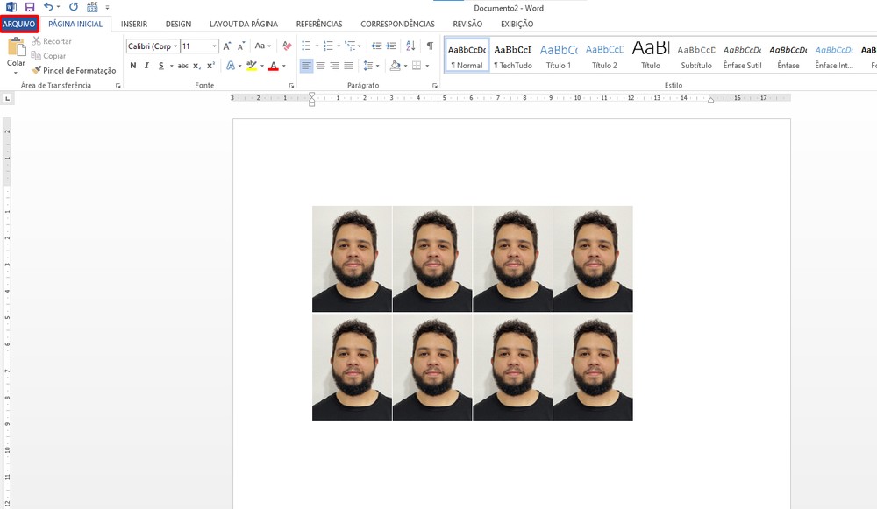This screenshot has width=877, height=509.
Task: Toggle yellow text highlight
Action: pos(251,65)
